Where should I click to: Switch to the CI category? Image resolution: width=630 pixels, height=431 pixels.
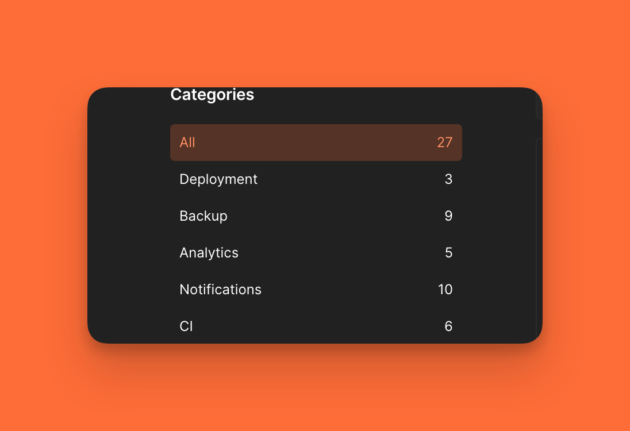click(316, 326)
